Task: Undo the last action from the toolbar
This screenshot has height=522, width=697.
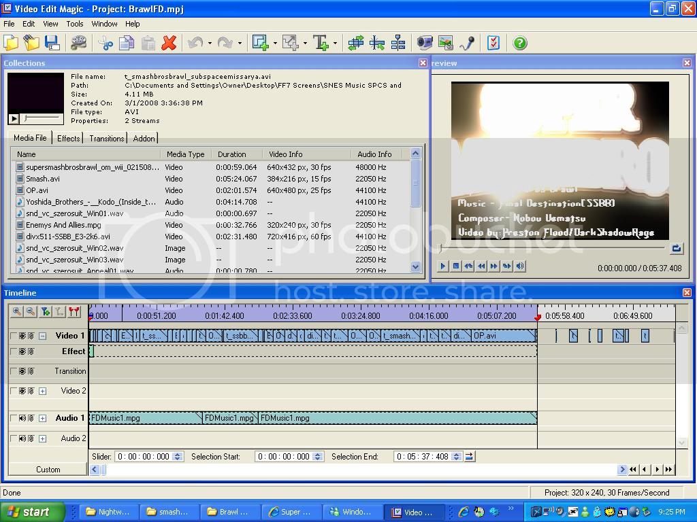Action: 195,43
